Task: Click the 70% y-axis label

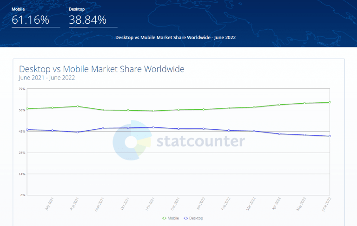Action: (22, 89)
